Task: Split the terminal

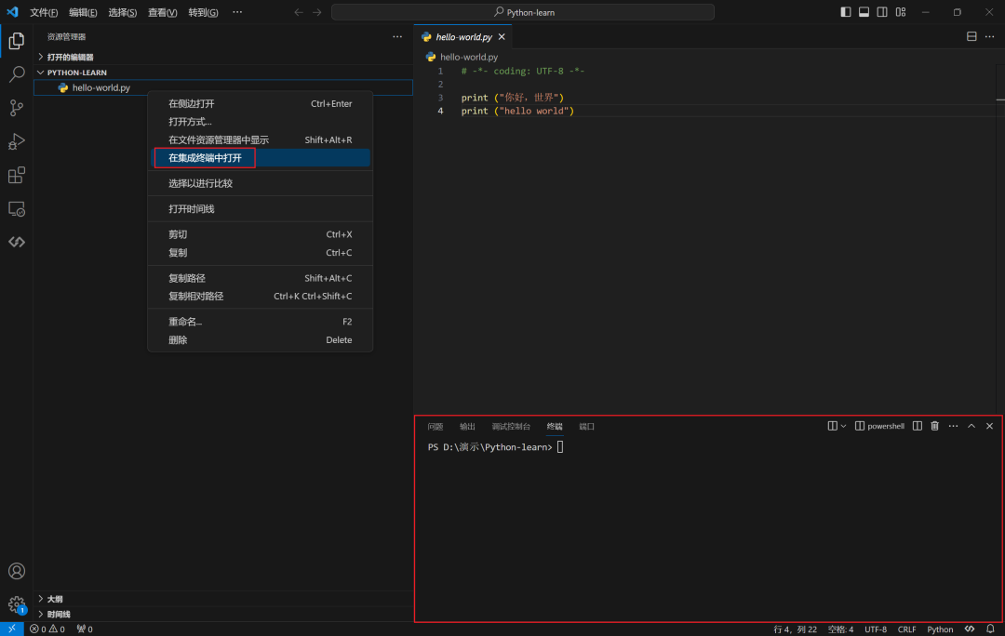Action: tap(918, 426)
